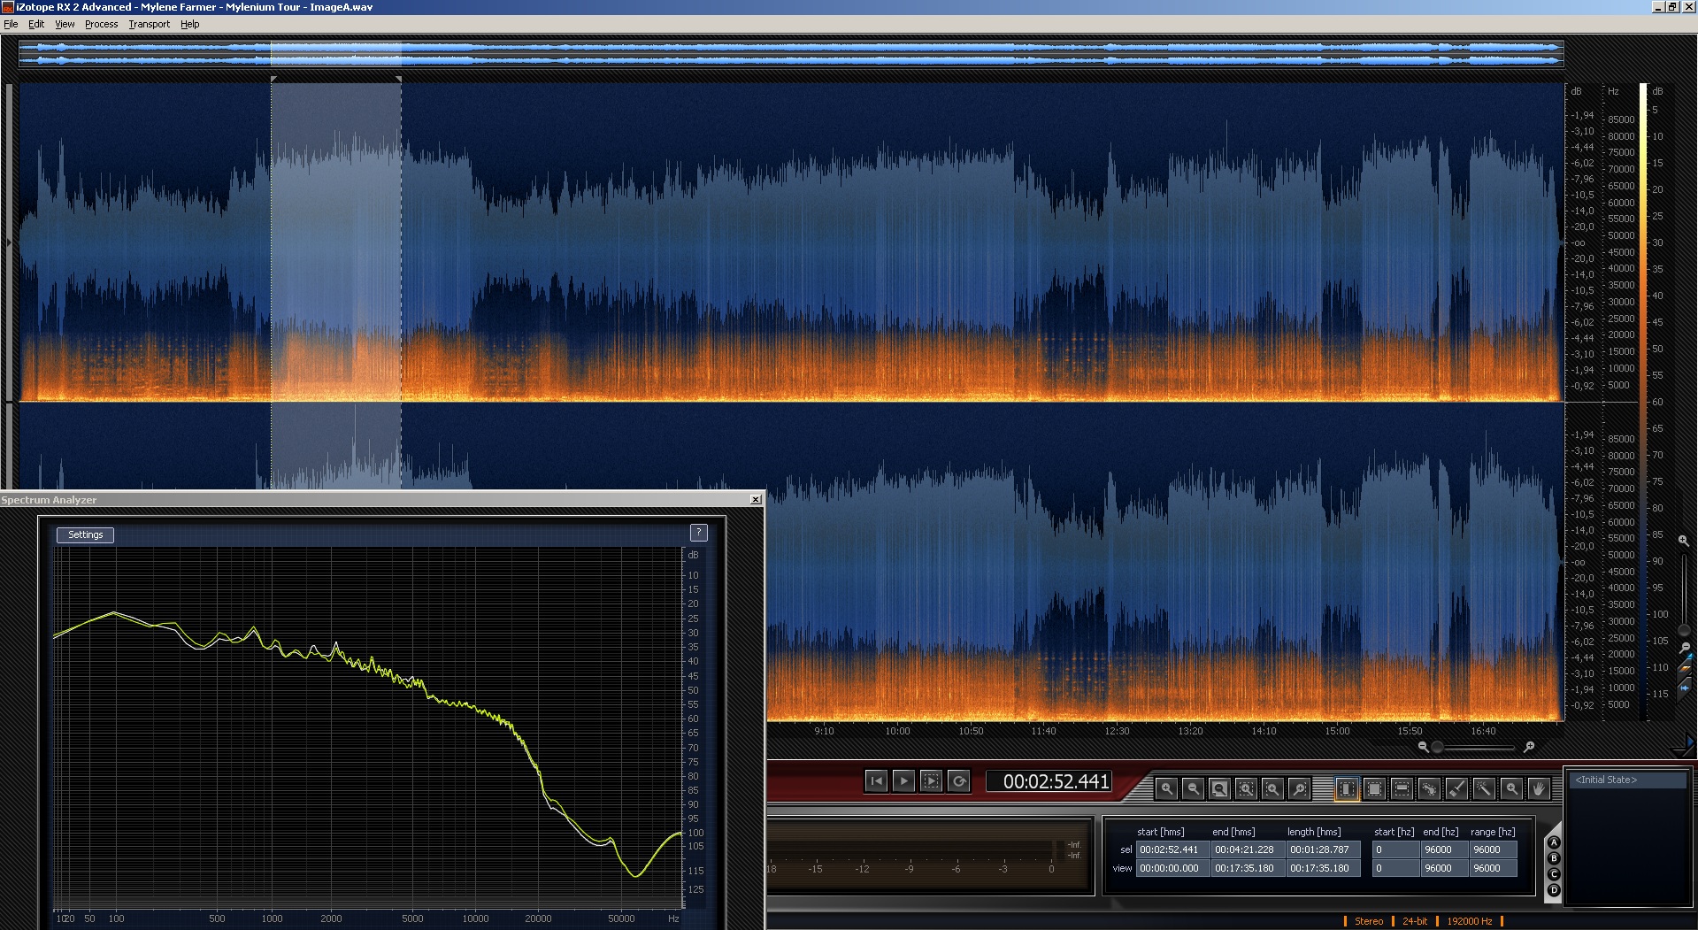The image size is (1698, 930).
Task: Click zoom-out magnifier beside the time zoom slider
Action: click(x=1423, y=748)
